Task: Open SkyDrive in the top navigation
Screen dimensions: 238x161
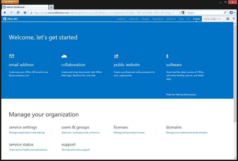Action: click(171, 19)
